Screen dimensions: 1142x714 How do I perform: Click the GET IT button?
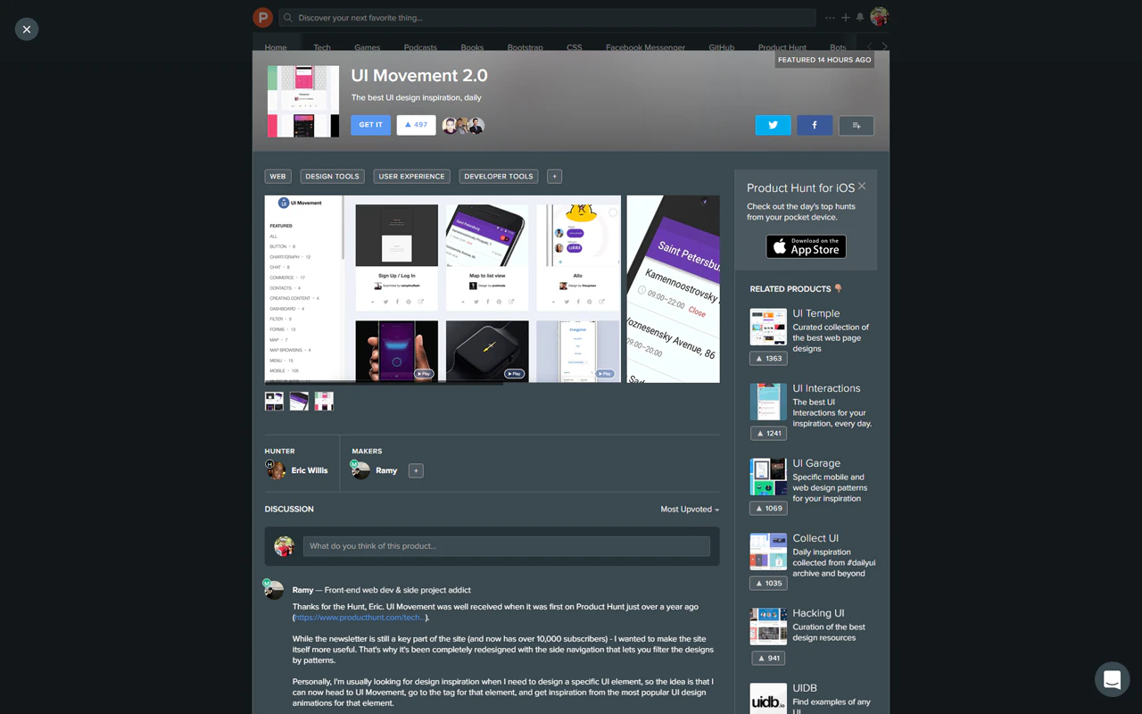[x=370, y=125]
